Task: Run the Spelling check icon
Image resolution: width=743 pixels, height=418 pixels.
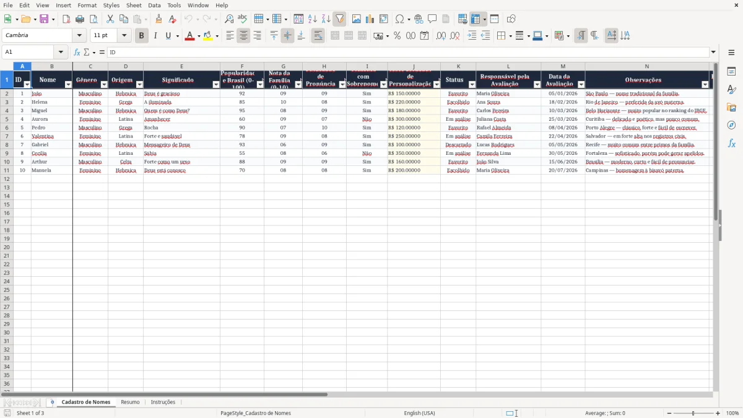Action: click(243, 19)
